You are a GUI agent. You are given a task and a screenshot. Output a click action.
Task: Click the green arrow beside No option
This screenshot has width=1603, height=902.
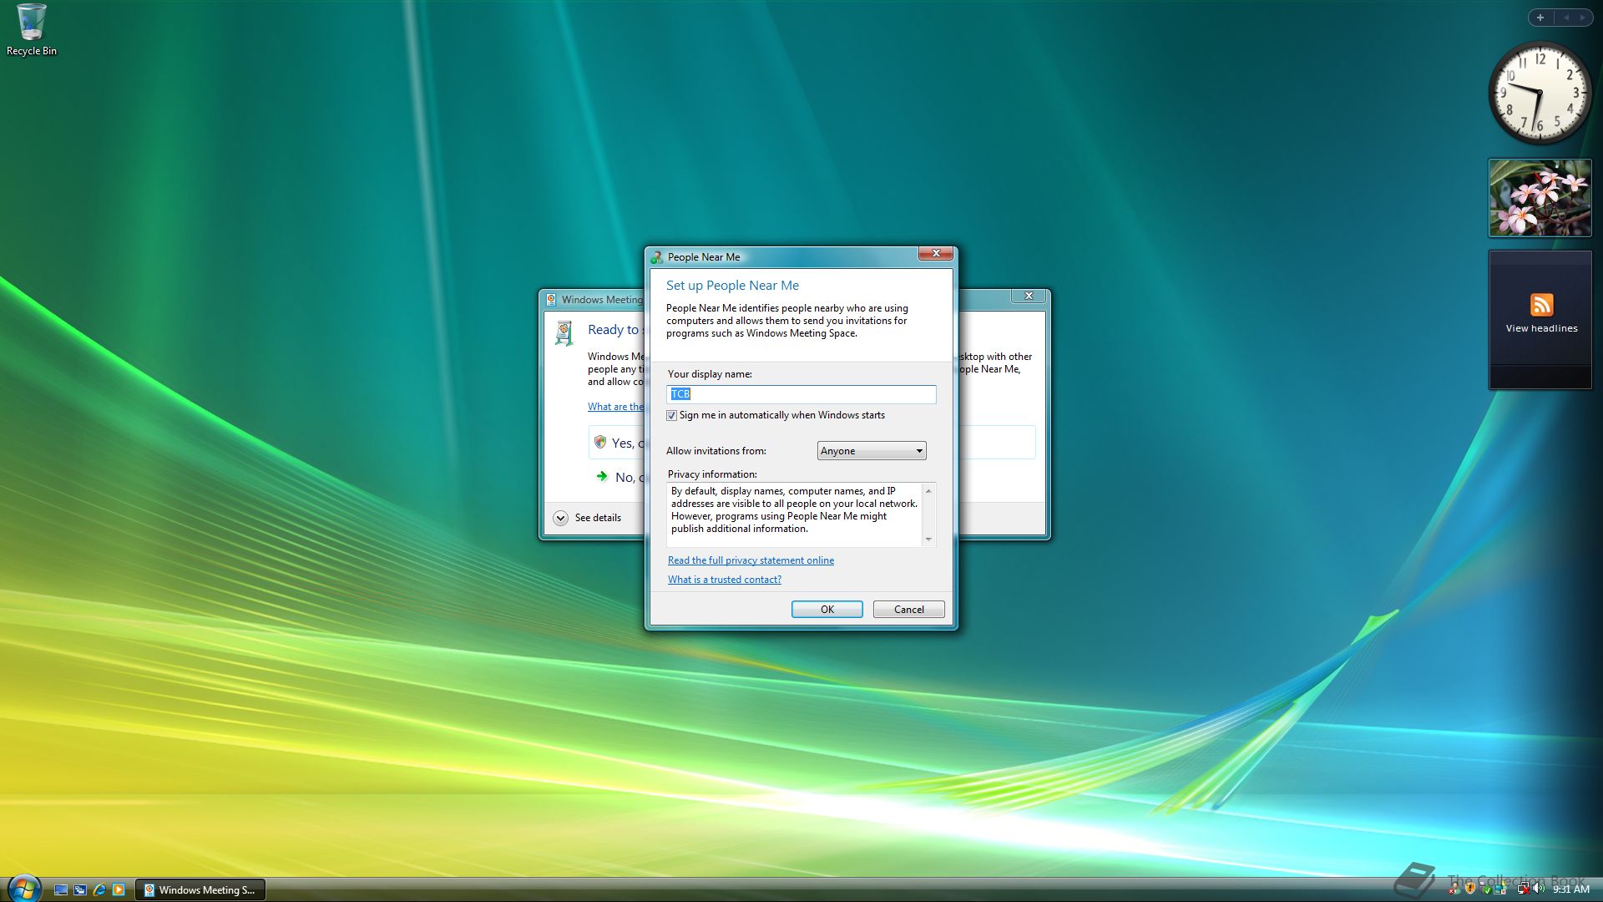[601, 476]
